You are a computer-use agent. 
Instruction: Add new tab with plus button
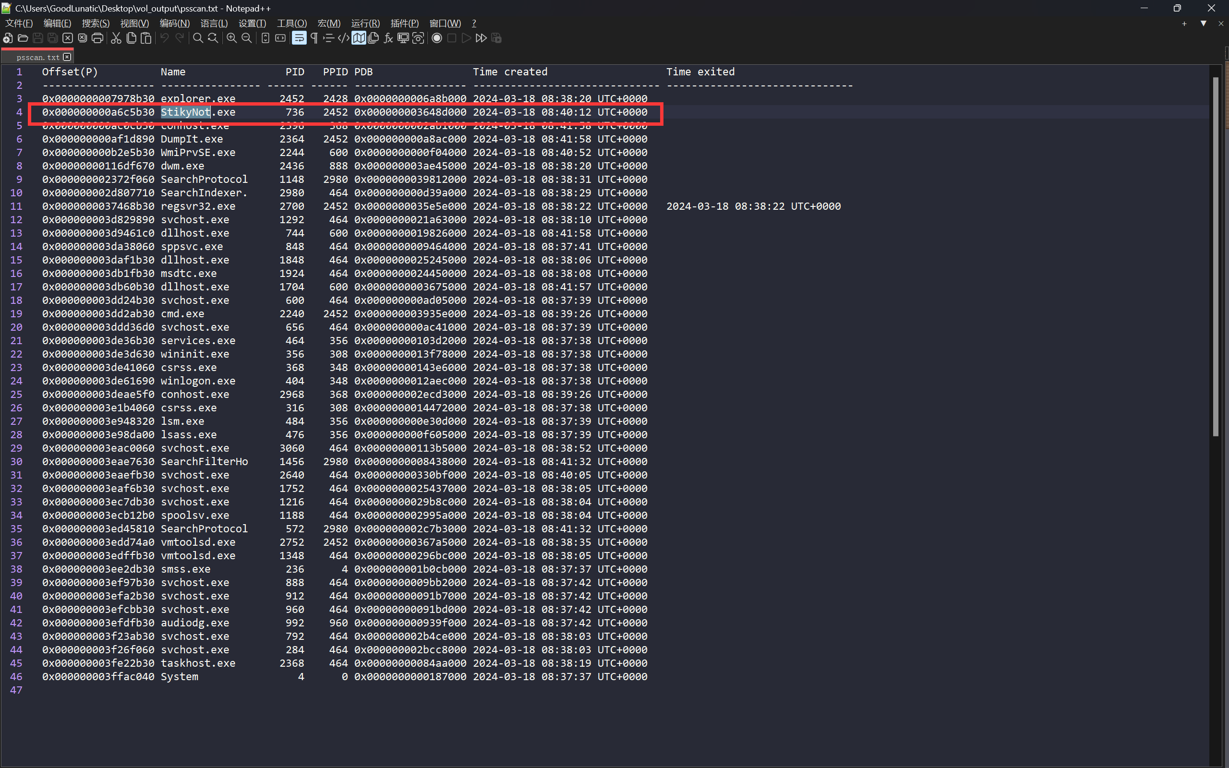pos(1184,24)
